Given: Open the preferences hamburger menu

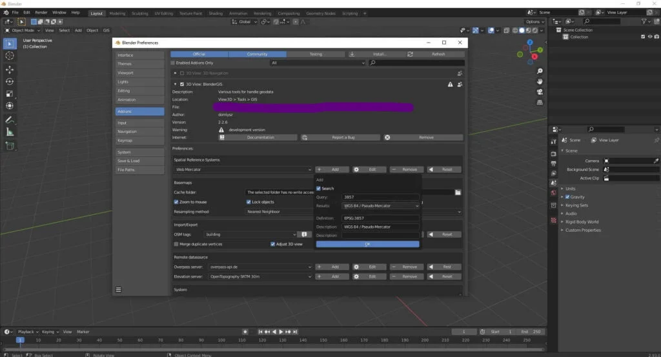Looking at the screenshot, I should point(119,290).
